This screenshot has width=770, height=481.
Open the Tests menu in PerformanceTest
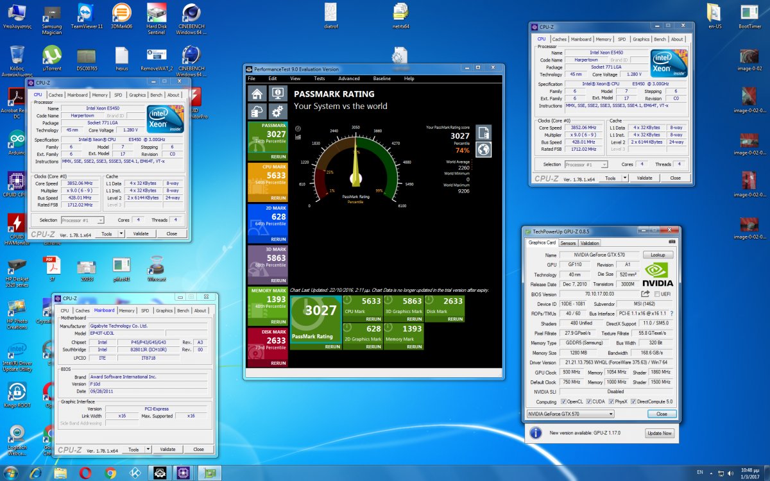(x=319, y=78)
